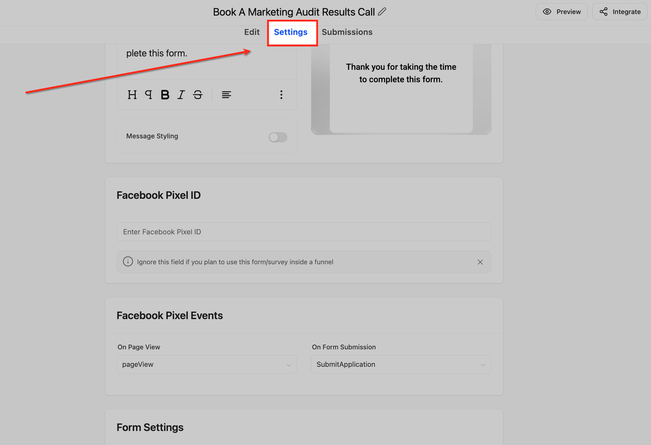Apply Strikethrough to message text
The height and width of the screenshot is (445, 651).
click(x=198, y=95)
